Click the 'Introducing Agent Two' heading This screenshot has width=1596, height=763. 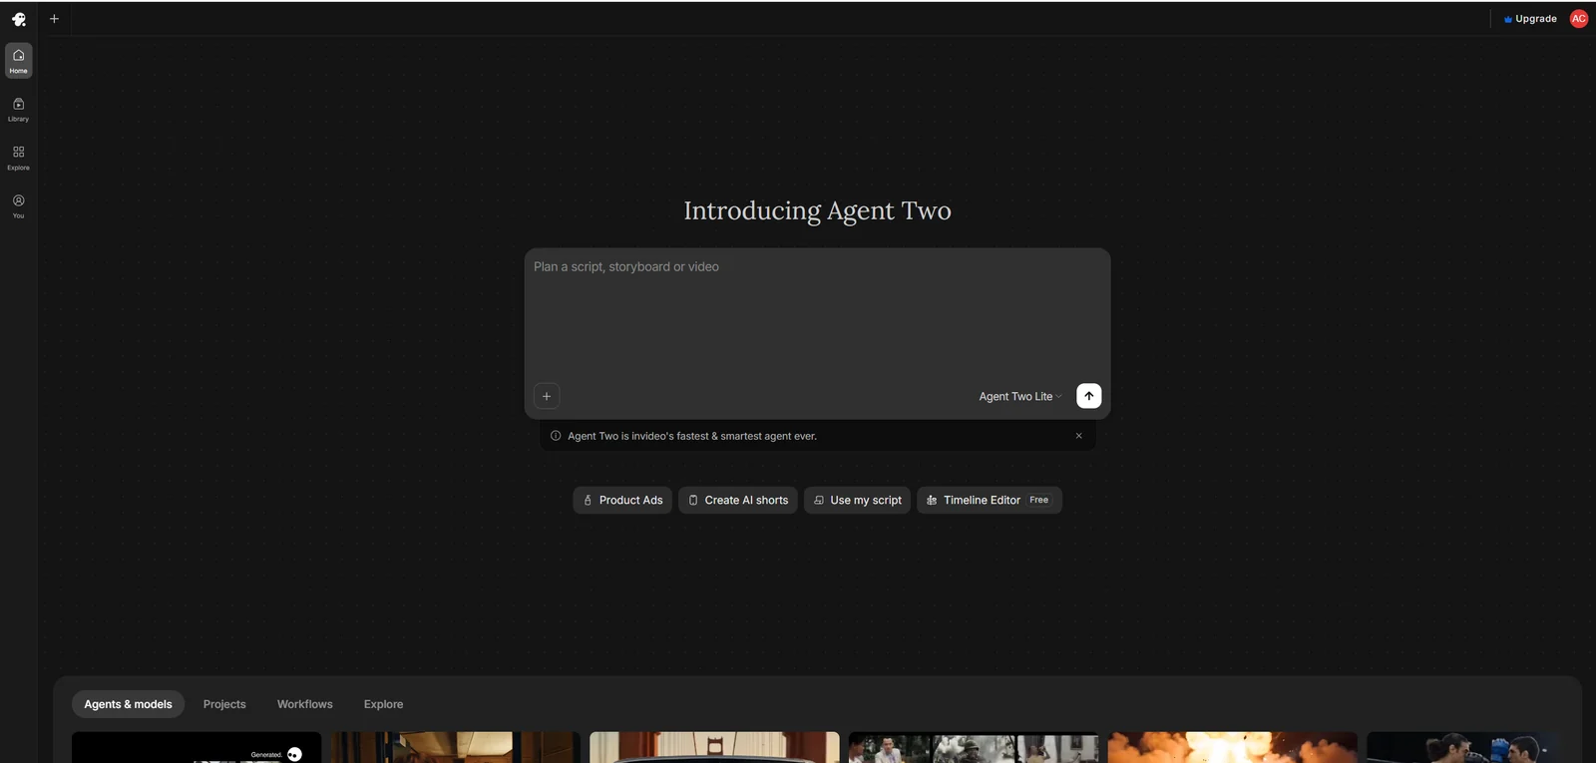tap(817, 210)
